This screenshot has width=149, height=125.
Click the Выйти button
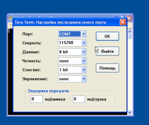coord(107,51)
